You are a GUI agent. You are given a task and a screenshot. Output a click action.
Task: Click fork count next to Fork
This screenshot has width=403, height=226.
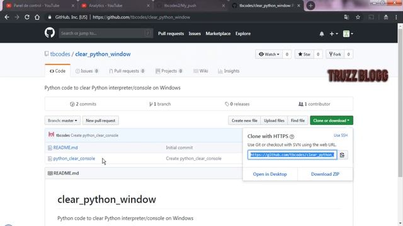click(x=348, y=54)
